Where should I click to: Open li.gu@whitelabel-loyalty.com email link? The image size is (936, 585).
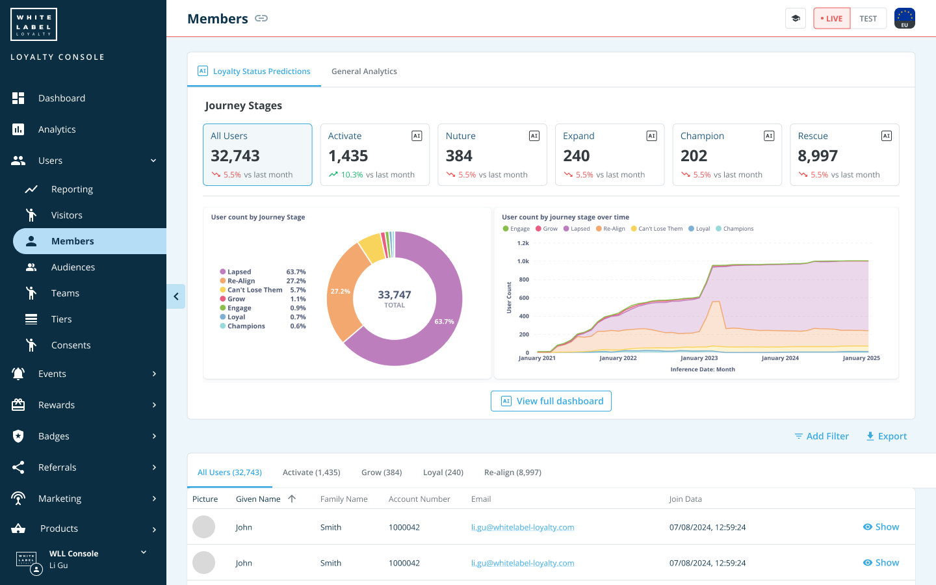pos(523,527)
